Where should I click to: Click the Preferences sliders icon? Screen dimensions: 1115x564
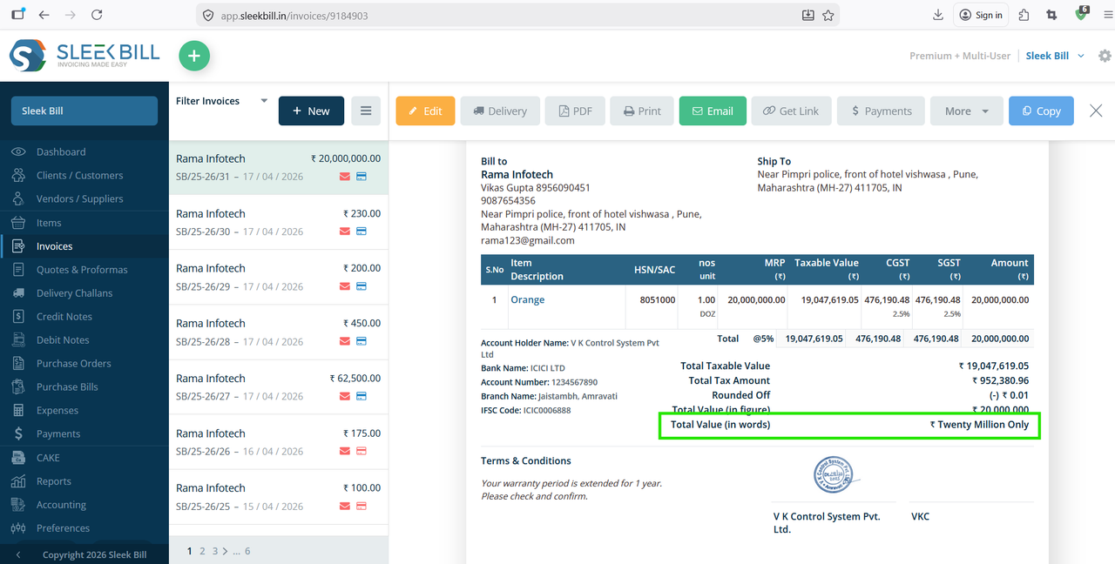coord(18,528)
